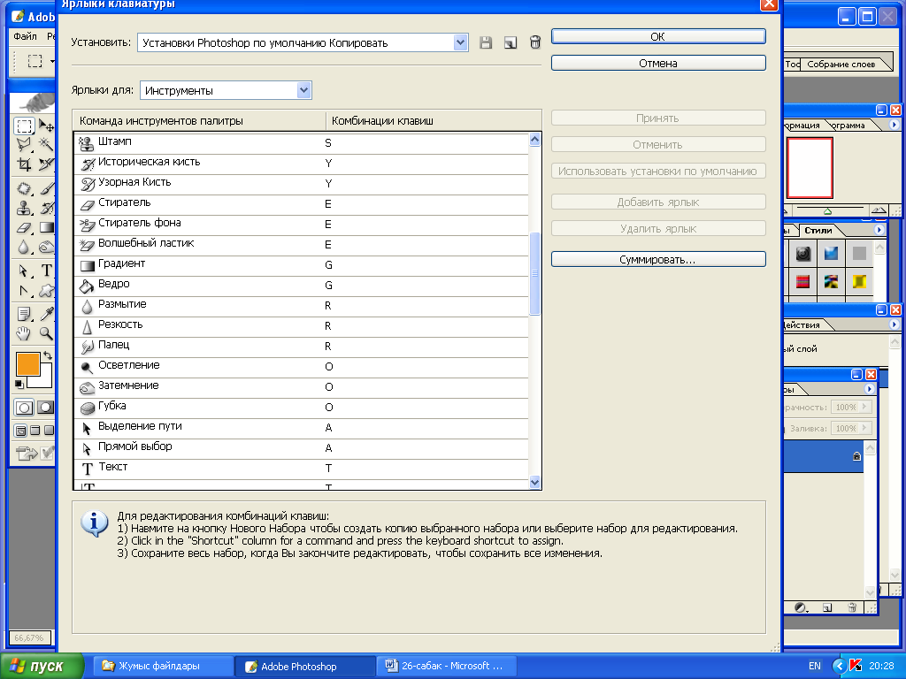Open the Собрание слоев tab
This screenshot has width=906, height=679.
(x=841, y=64)
